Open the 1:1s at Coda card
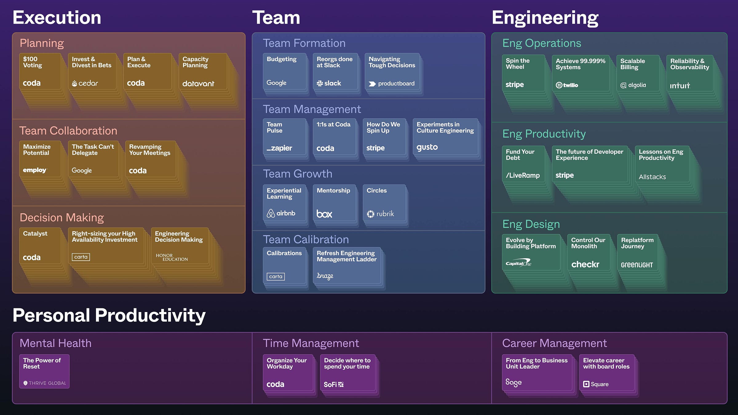Screen dimensions: 738x415 [x=335, y=137]
